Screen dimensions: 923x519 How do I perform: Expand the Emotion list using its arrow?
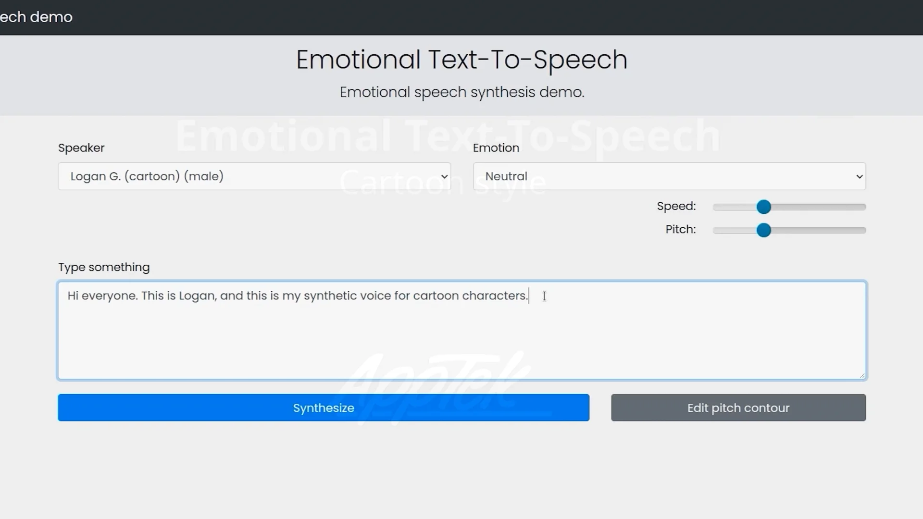coord(860,176)
